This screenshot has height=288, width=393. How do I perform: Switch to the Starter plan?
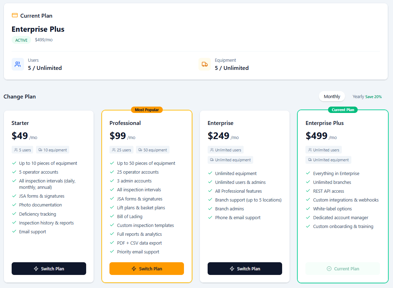pyautogui.click(x=49, y=269)
